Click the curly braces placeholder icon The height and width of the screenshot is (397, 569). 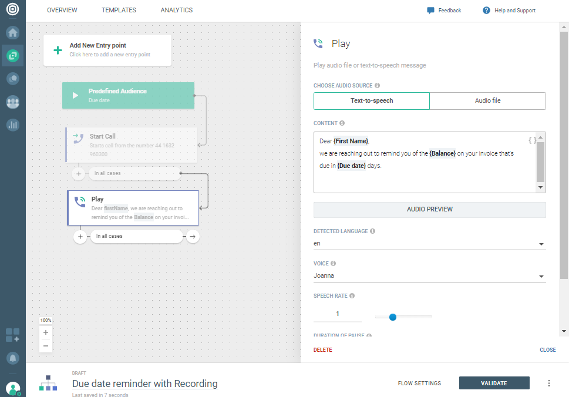(532, 140)
